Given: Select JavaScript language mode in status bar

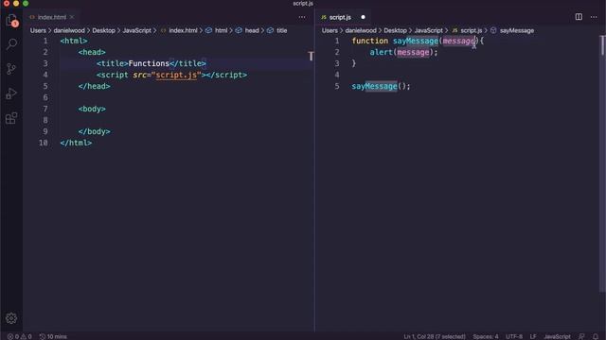Looking at the screenshot, I should pyautogui.click(x=557, y=336).
